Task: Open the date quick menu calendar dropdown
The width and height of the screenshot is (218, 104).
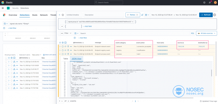Action: tap(147, 15)
